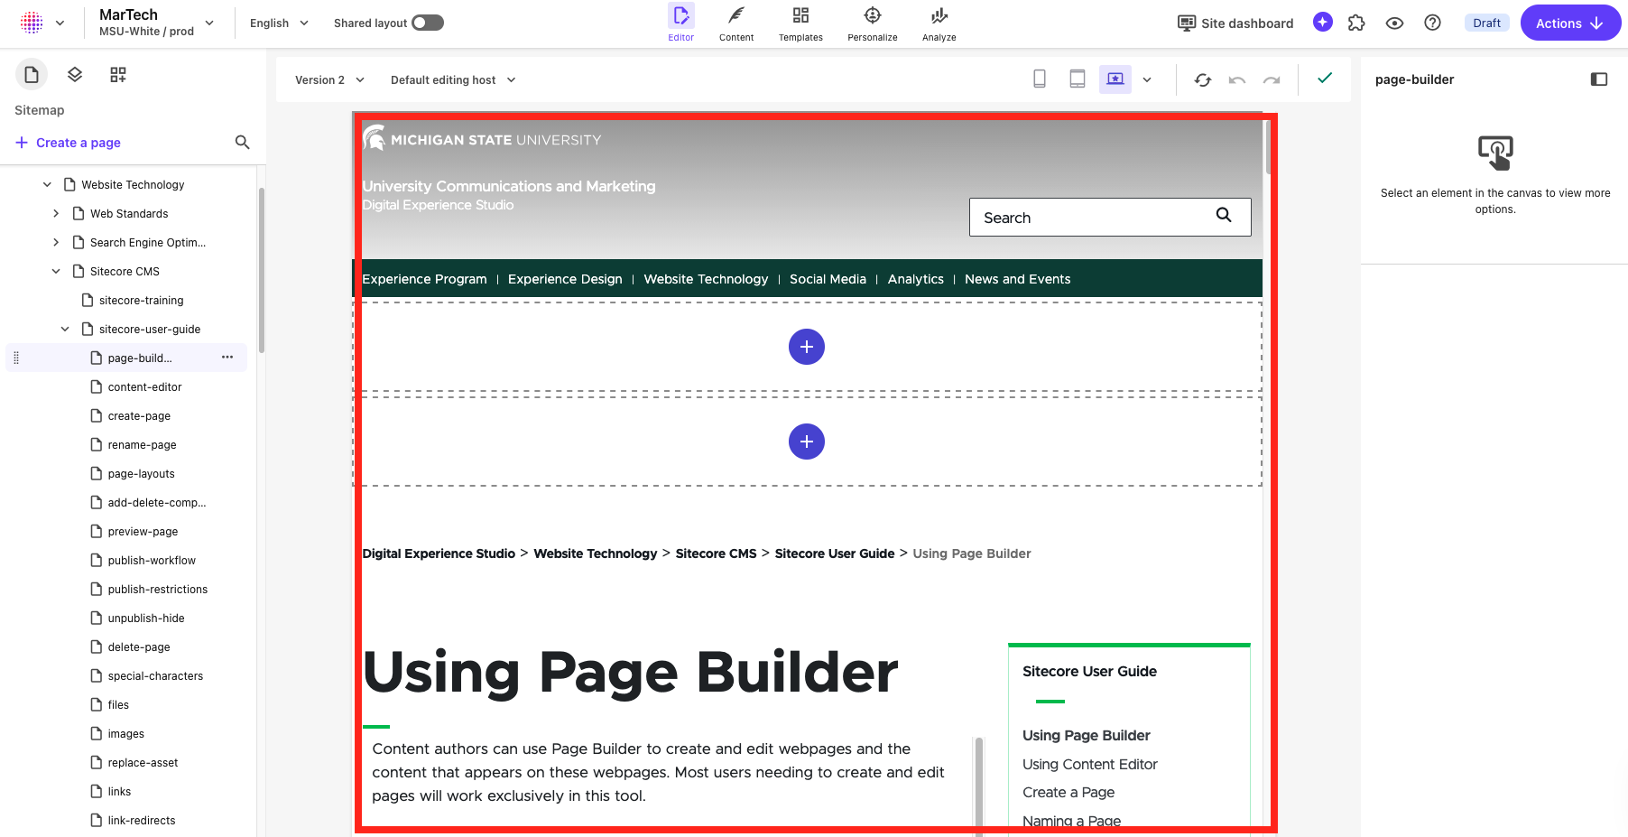Add component in the second placeholder plus button
This screenshot has height=837, width=1628.
tap(807, 442)
